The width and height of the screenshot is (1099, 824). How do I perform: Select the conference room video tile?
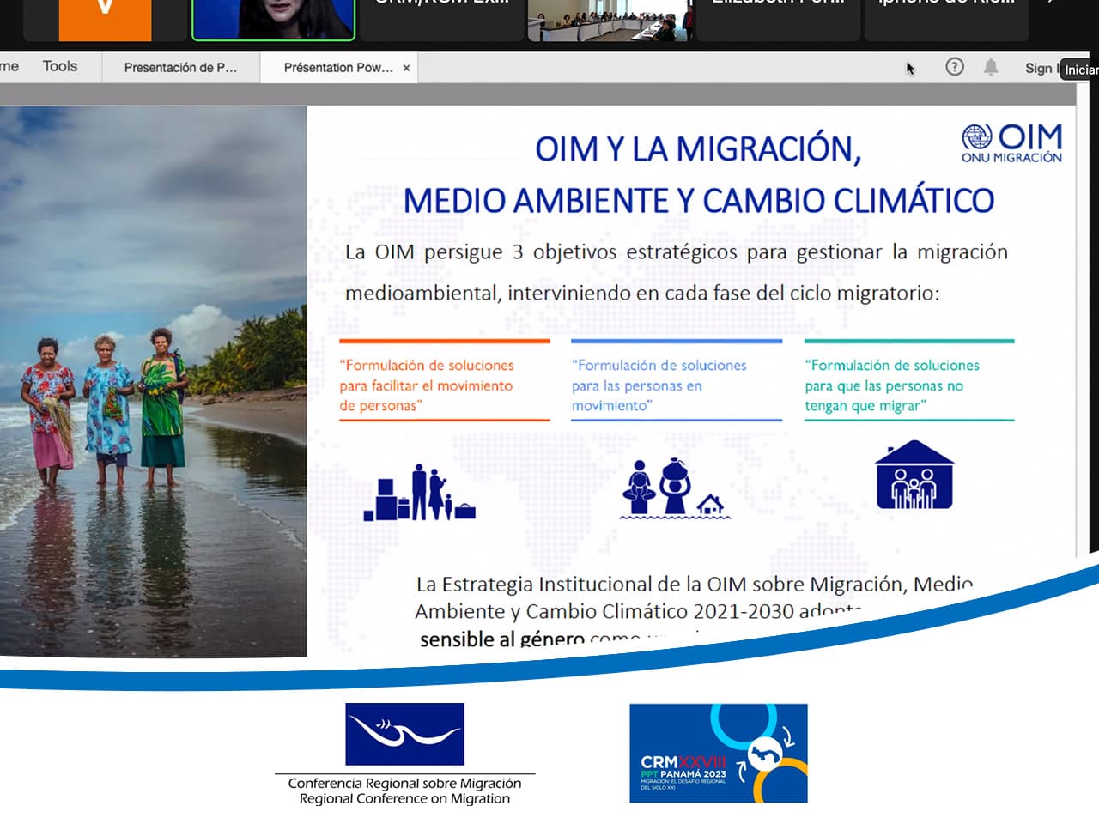point(609,21)
